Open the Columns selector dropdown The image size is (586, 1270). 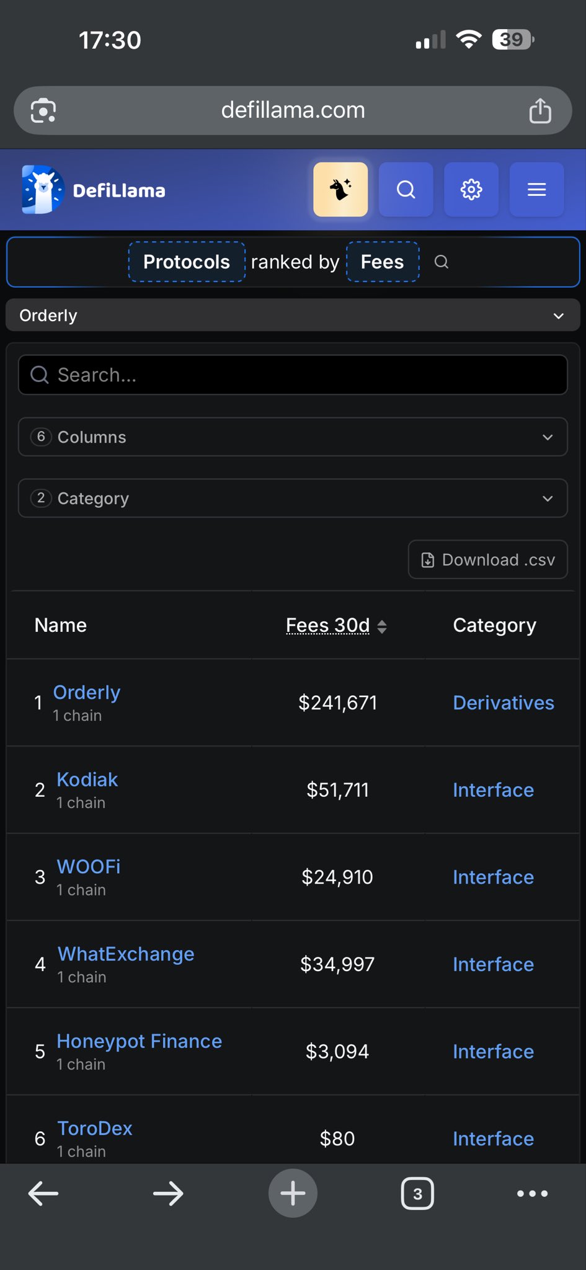[x=293, y=437]
